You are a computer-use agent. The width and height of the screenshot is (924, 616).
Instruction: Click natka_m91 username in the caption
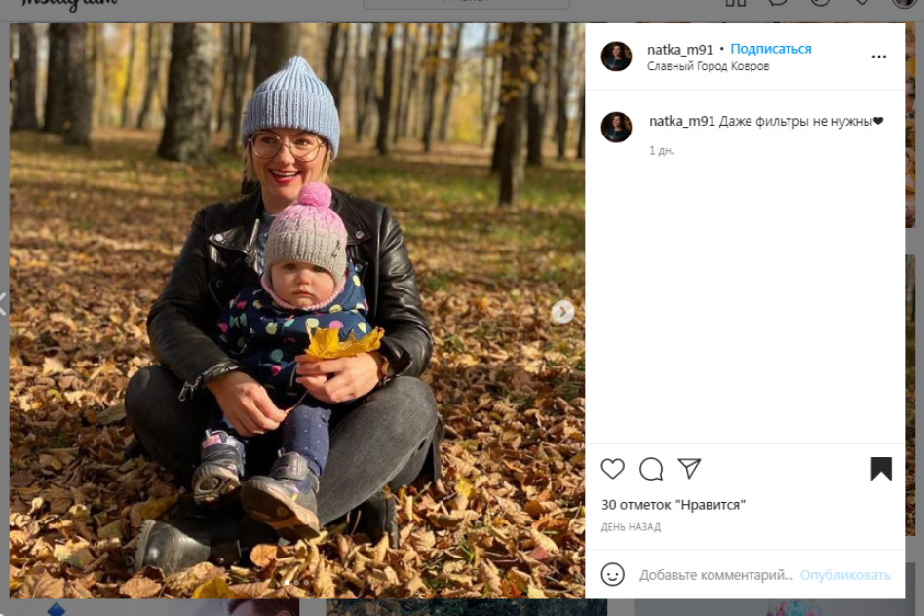[x=682, y=121]
